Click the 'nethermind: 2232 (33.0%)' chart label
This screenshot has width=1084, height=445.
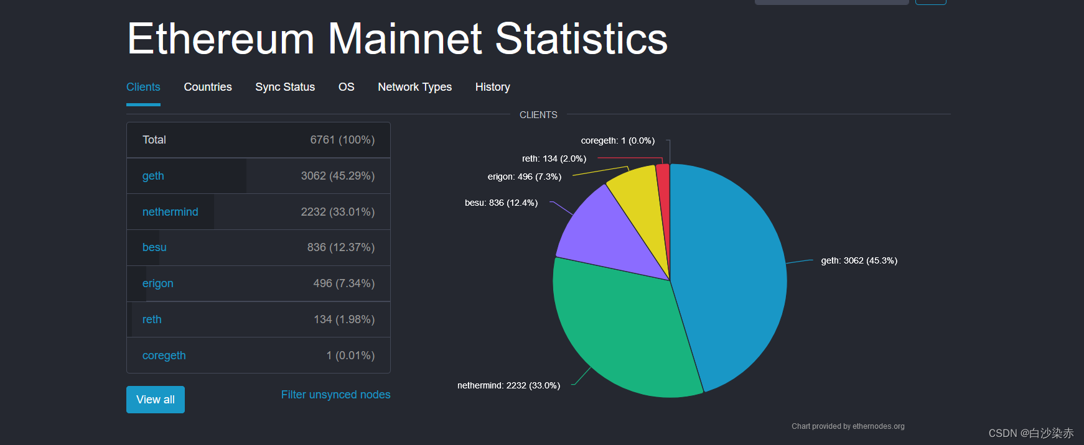[x=509, y=385]
